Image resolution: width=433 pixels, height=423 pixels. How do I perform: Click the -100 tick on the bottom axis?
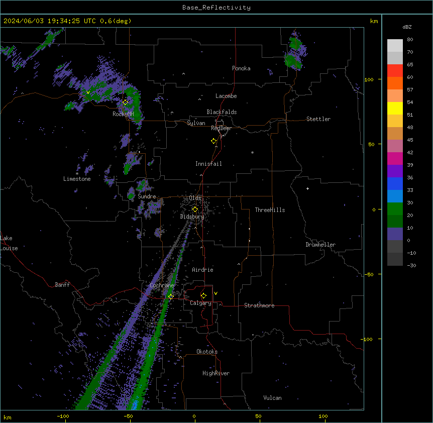[x=63, y=416]
